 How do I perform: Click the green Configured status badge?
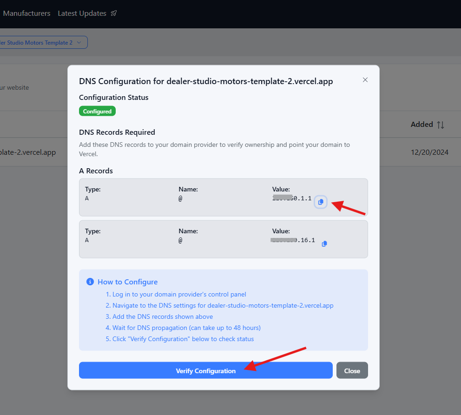pos(97,111)
